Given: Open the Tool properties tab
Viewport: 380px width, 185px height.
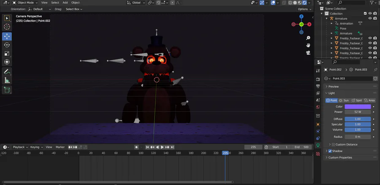Looking at the screenshot, I should point(318,71).
